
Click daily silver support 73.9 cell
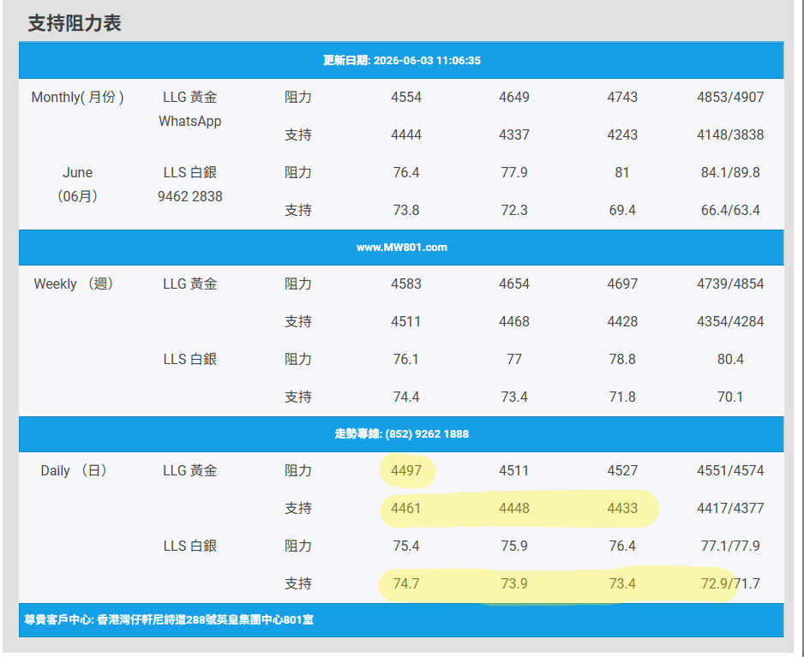pos(514,583)
